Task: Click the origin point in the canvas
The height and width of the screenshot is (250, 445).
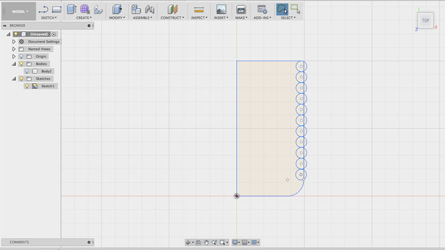Action: coord(237,196)
